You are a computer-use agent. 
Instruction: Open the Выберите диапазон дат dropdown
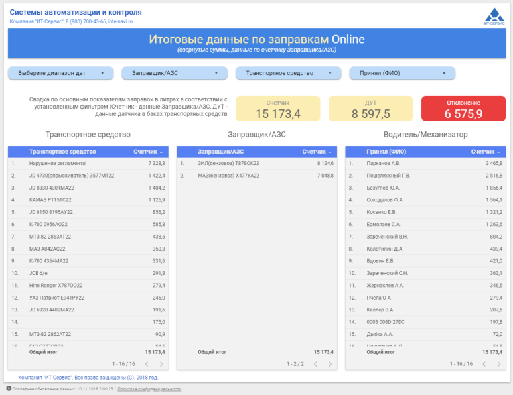(61, 73)
